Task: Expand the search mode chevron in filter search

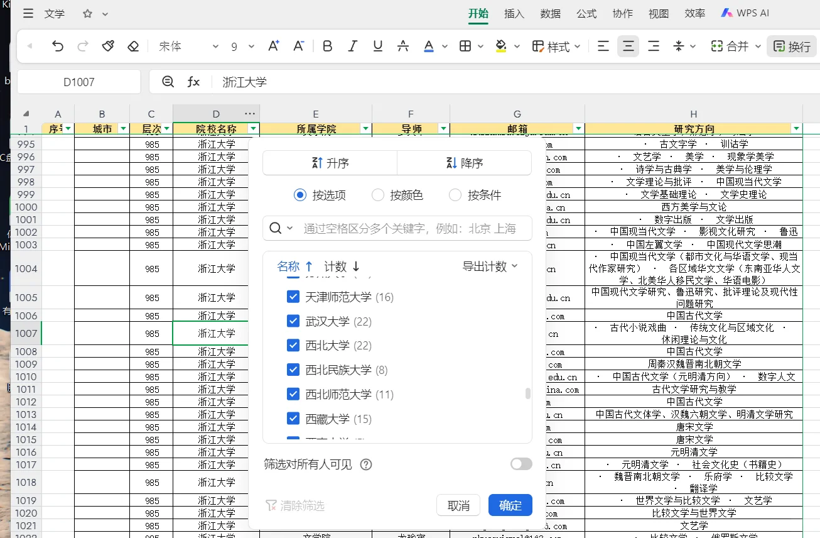Action: point(290,228)
